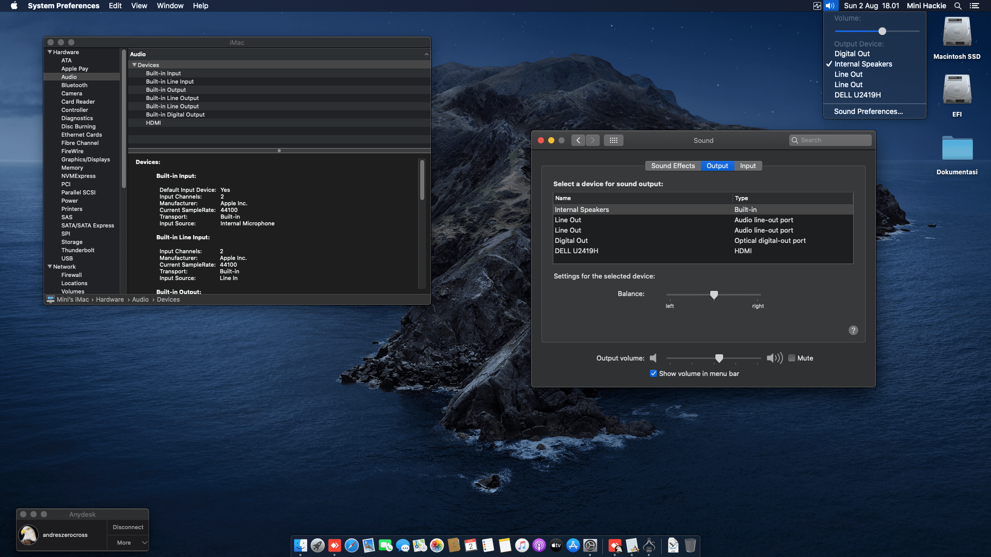Switch to the Input tab
991x557 pixels.
(x=747, y=166)
